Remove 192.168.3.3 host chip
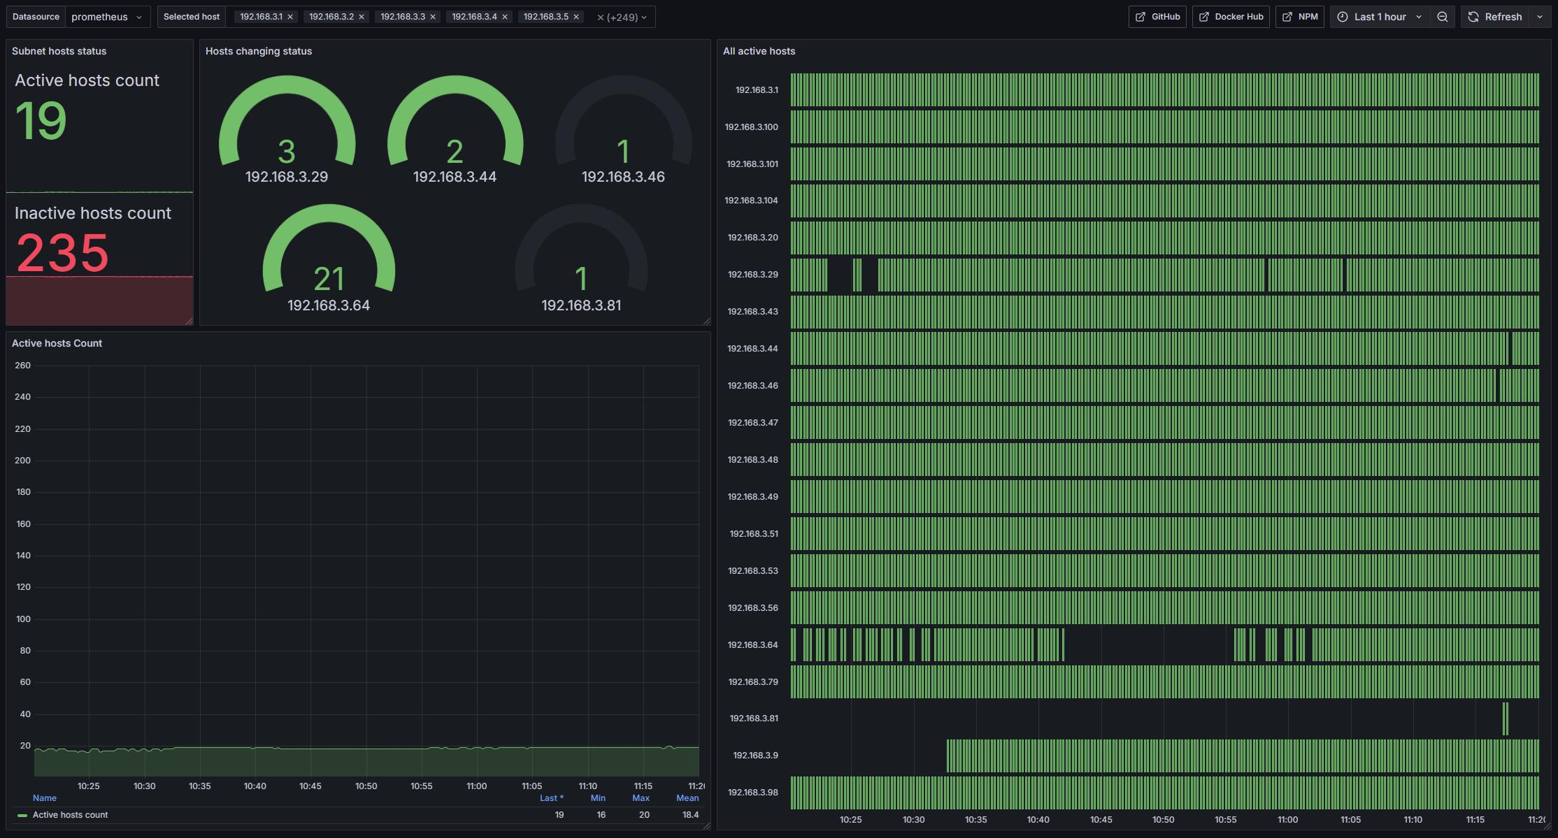Image resolution: width=1558 pixels, height=838 pixels. [x=433, y=17]
